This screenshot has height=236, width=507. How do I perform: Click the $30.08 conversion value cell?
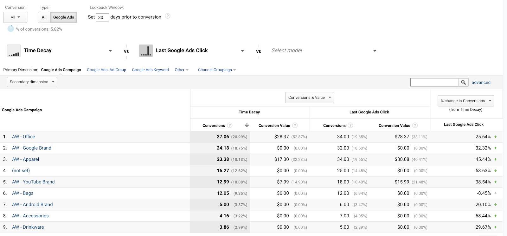(x=402, y=159)
